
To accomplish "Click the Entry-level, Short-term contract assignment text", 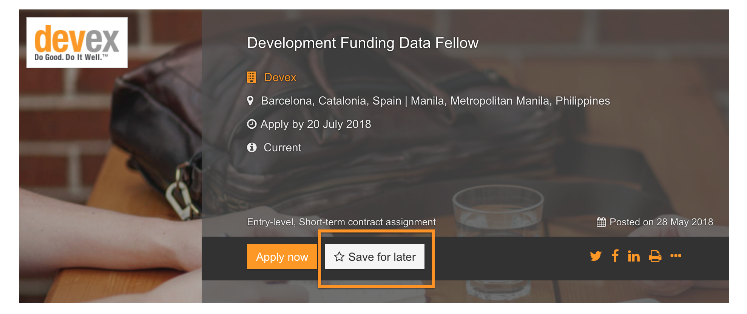I will (x=341, y=222).
